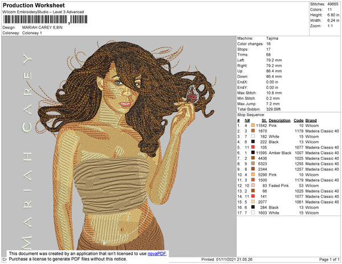Image resolution: width=342 pixels, height=264 pixels.
Task: Select the Pink swatch beside stitch count 5290
Action: click(x=253, y=175)
